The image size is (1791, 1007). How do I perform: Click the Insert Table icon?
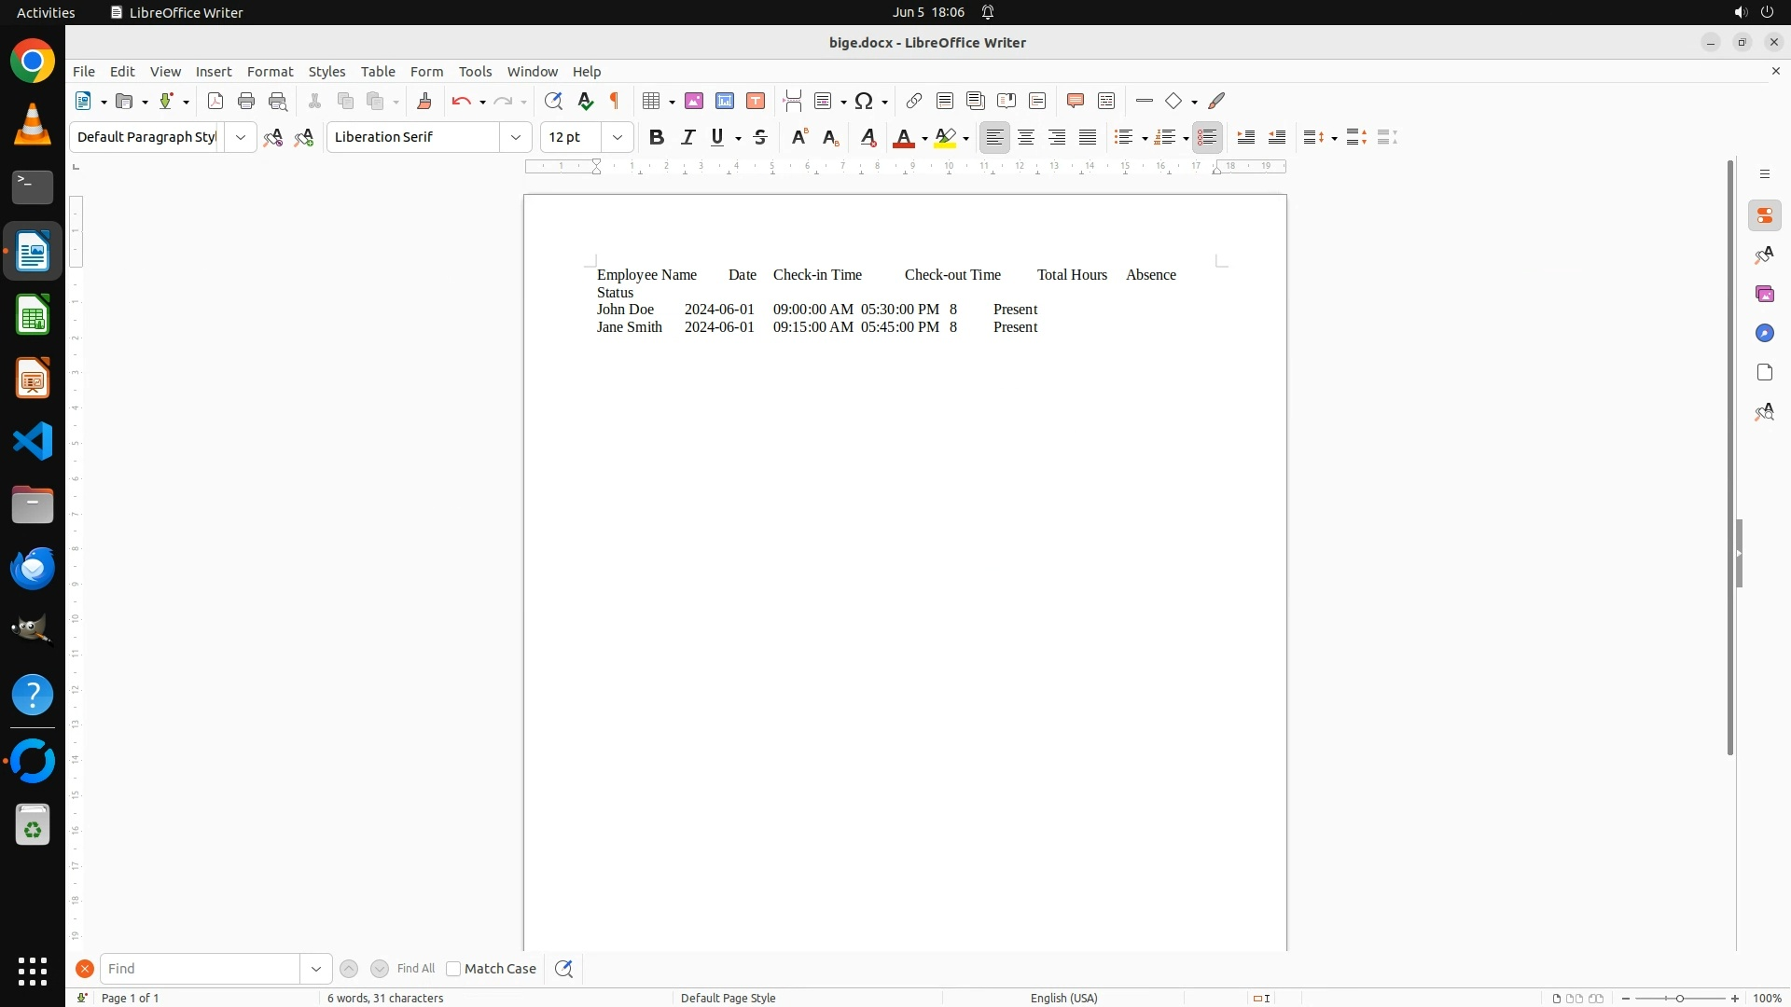[x=652, y=101]
